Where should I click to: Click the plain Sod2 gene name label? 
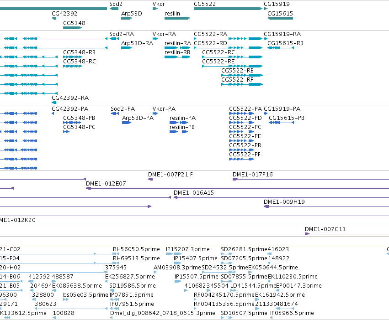[116, 4]
